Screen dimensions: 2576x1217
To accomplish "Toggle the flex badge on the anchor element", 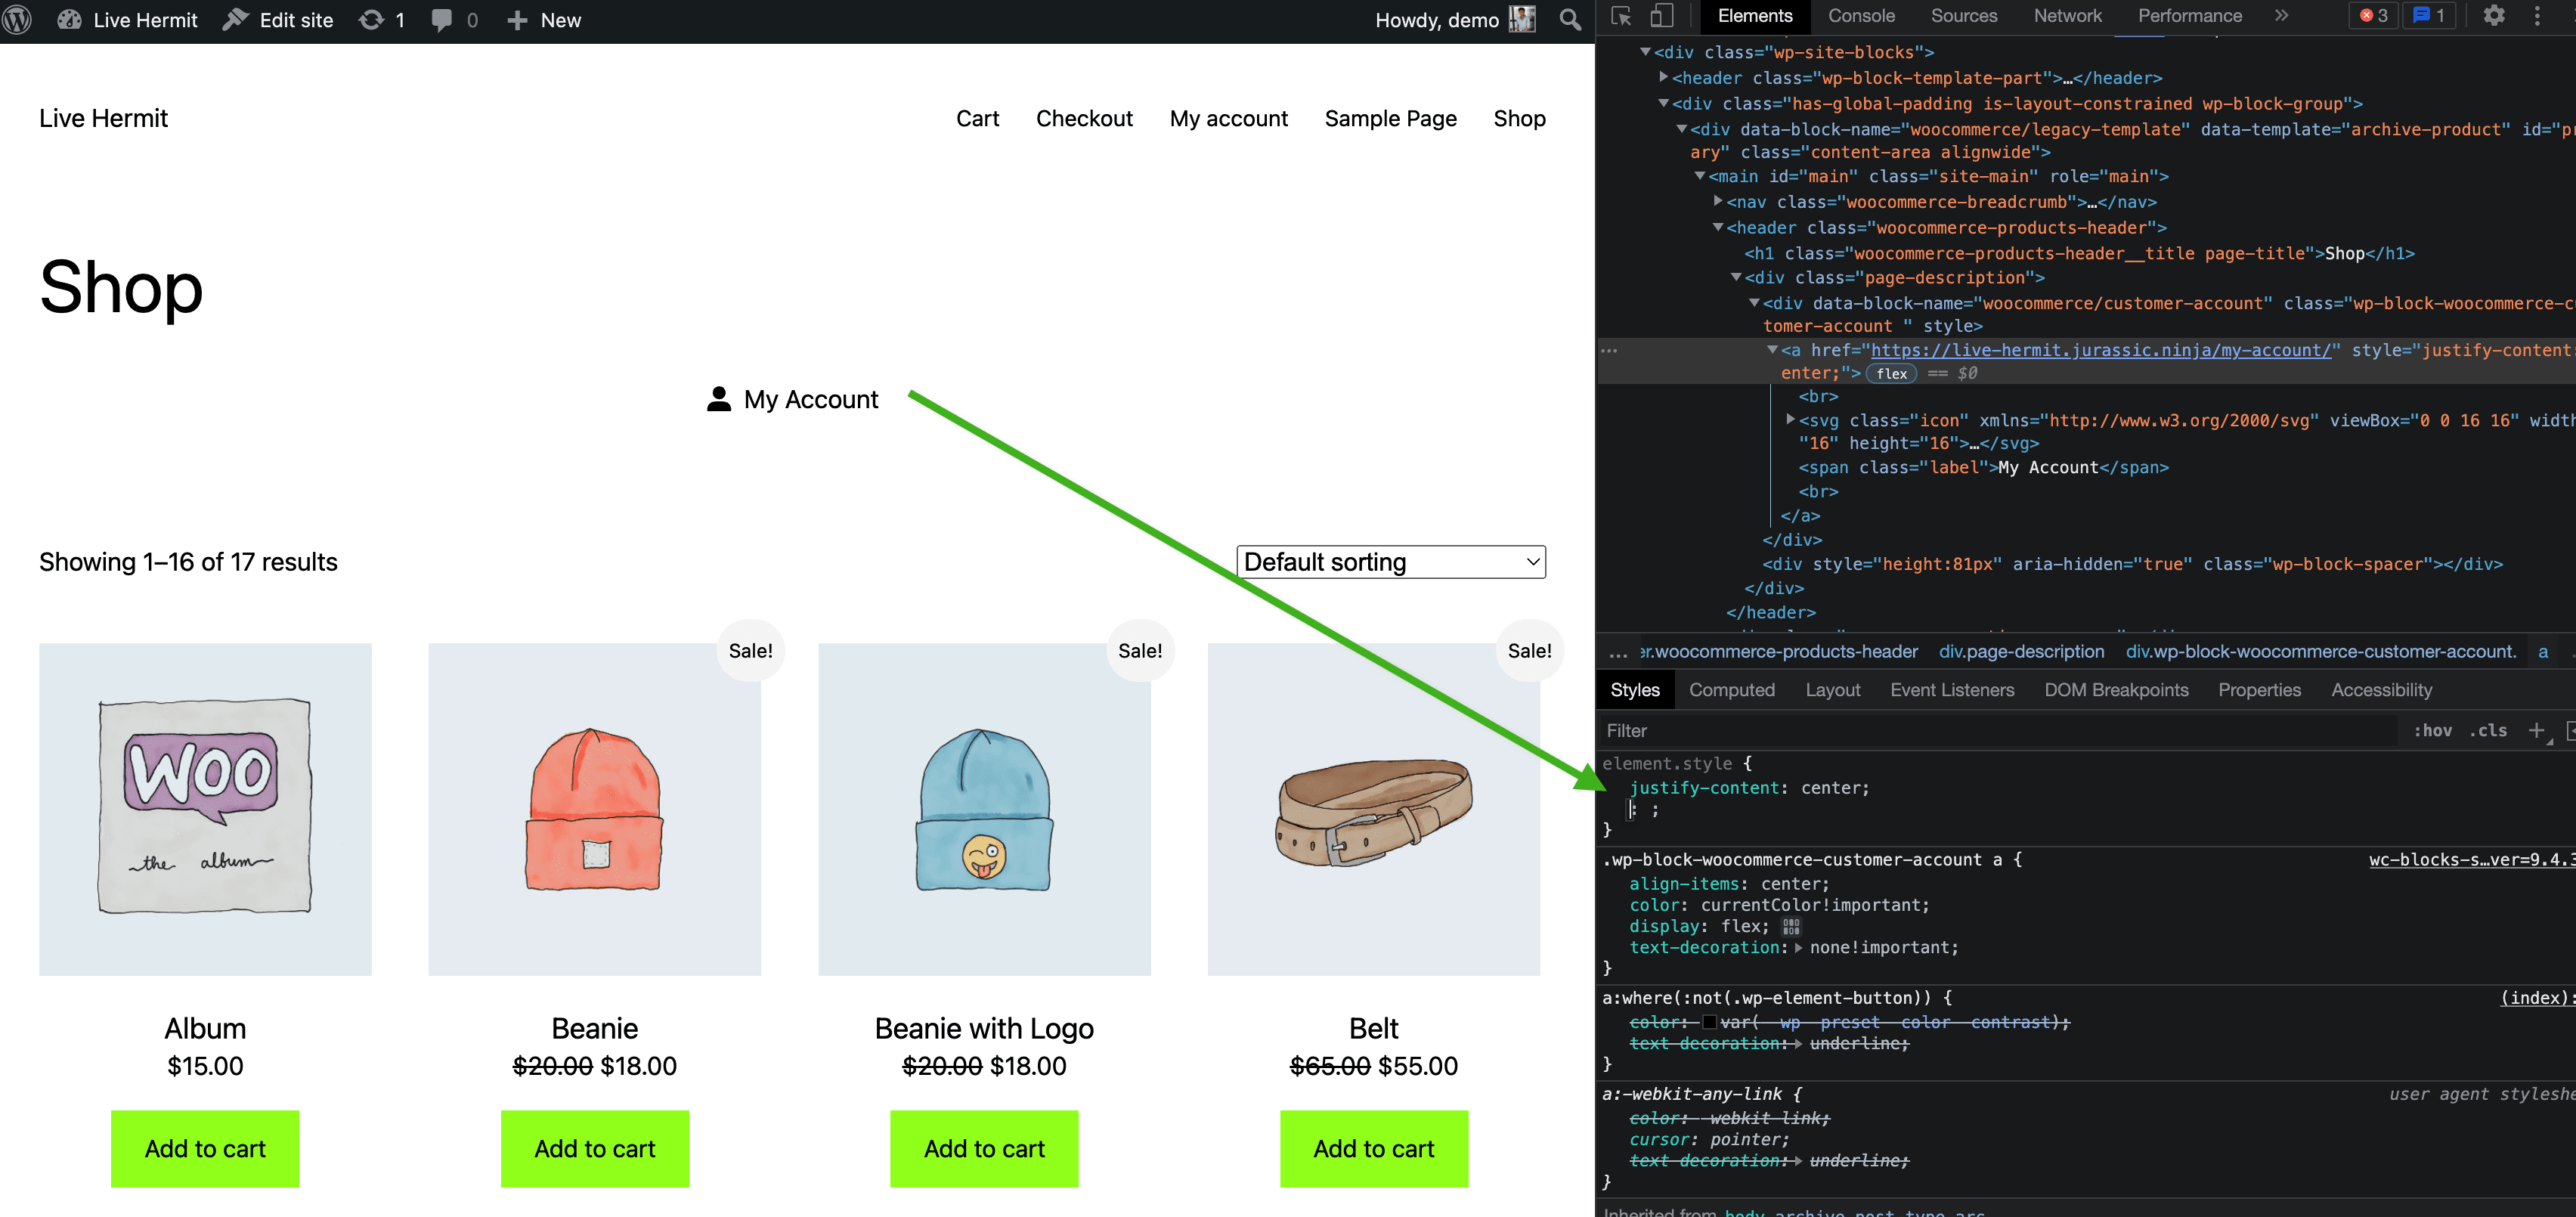I will click(x=1891, y=373).
